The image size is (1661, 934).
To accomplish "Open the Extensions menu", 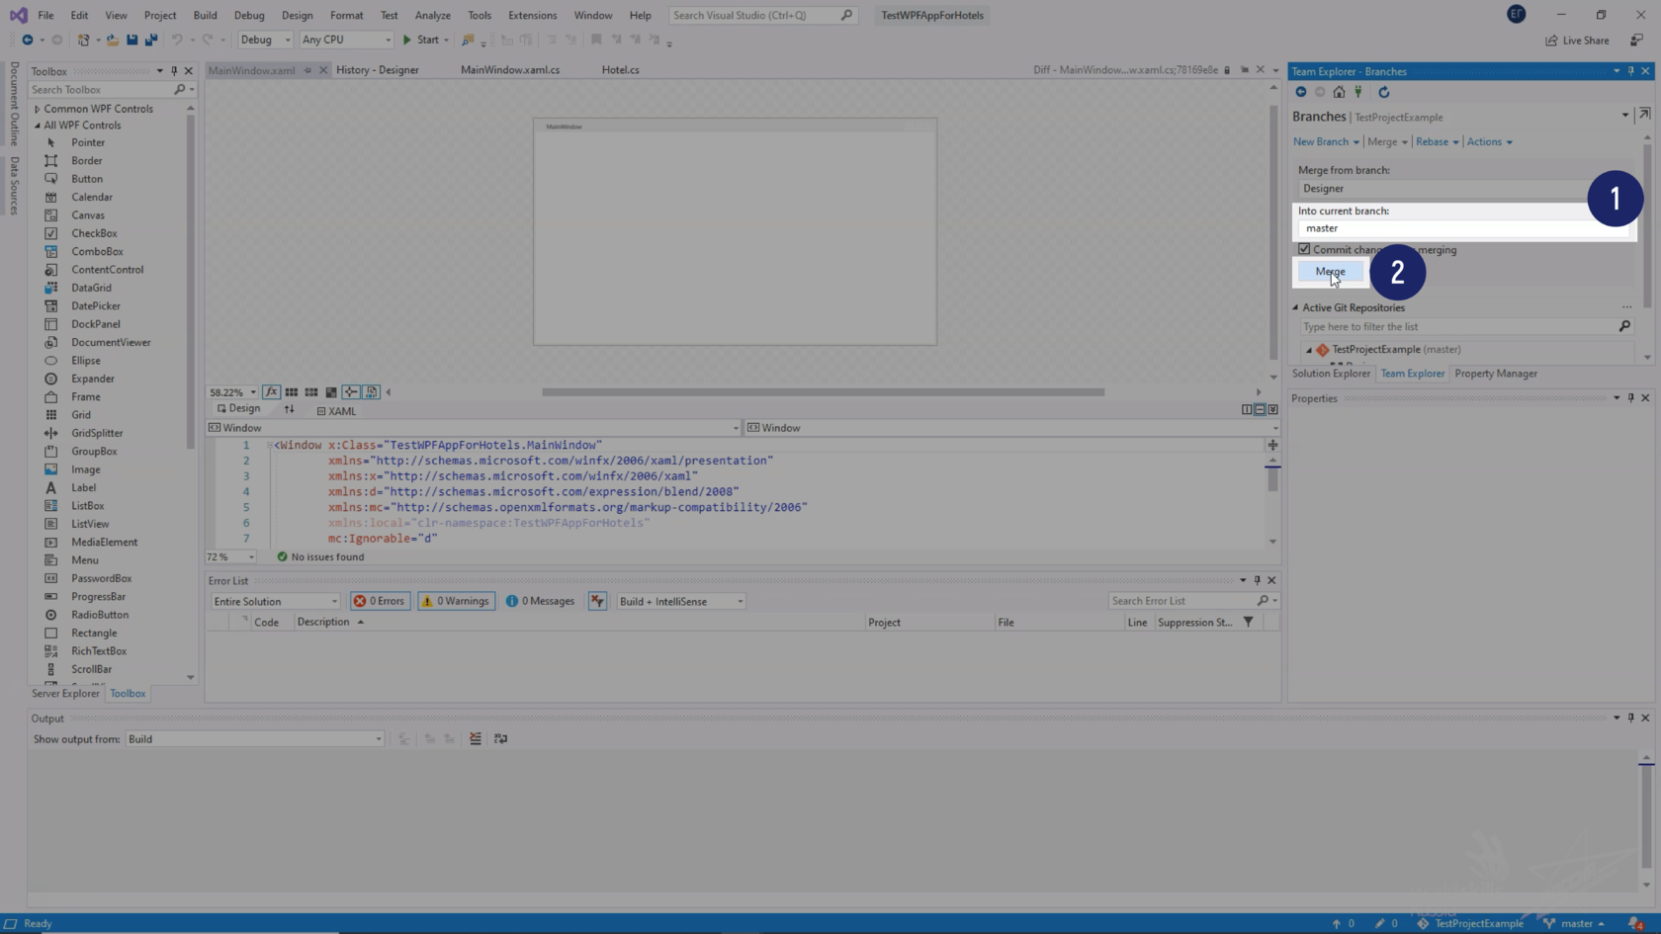I will 532,15.
